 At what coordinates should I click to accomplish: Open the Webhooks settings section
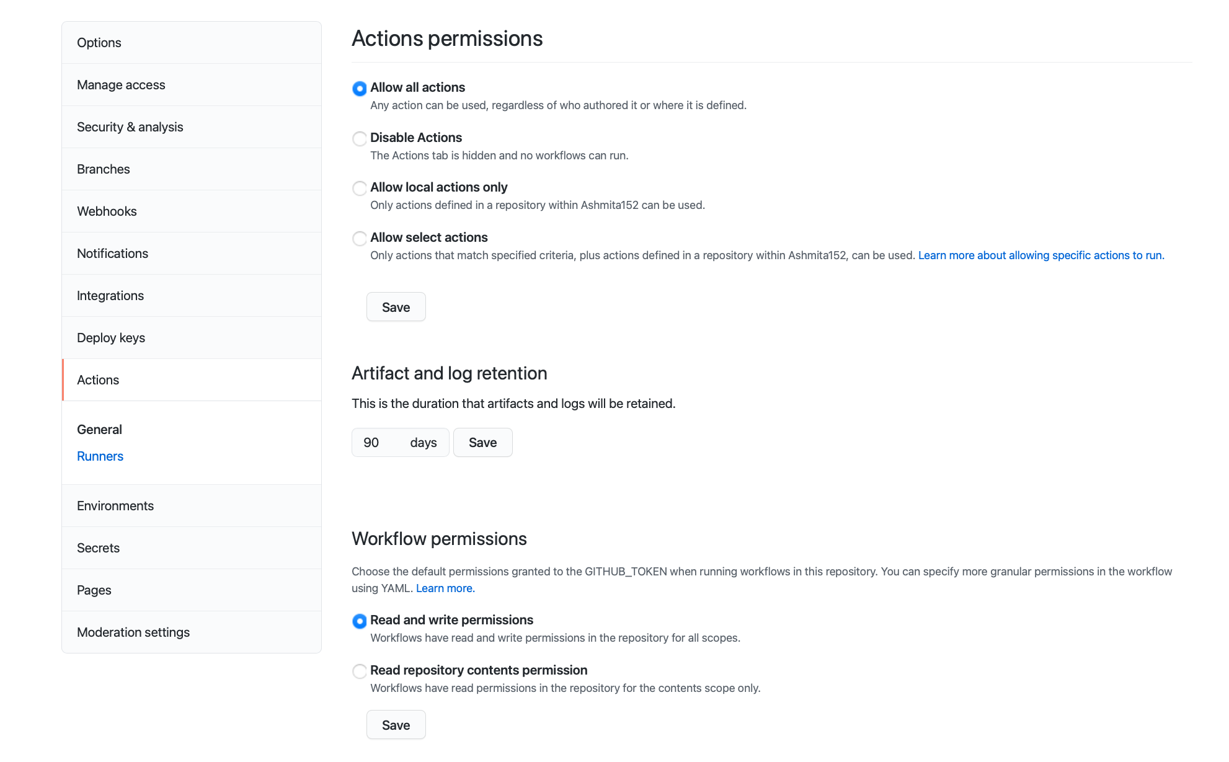pos(107,211)
